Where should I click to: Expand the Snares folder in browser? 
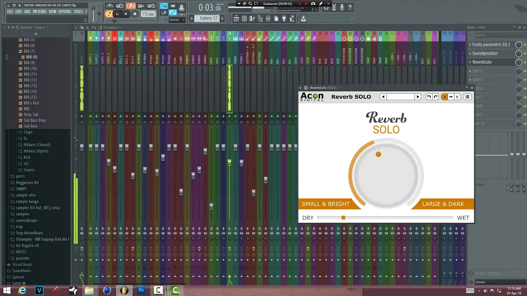coord(29,170)
